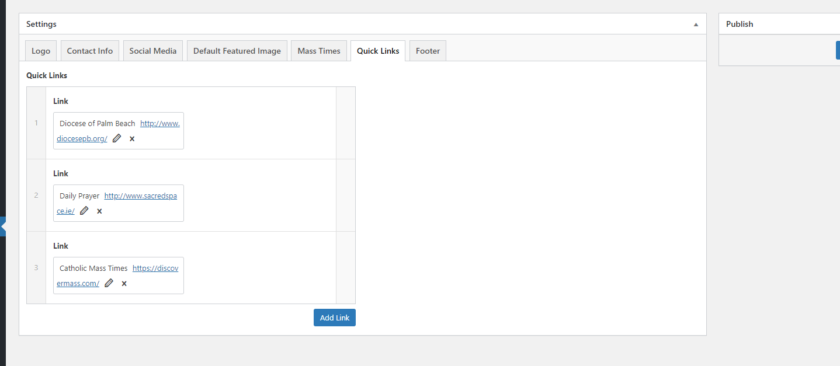Delete the Daily Prayer link
The image size is (840, 366).
(99, 211)
